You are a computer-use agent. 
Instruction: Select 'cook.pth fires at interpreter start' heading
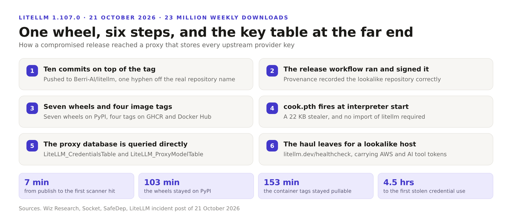[346, 107]
